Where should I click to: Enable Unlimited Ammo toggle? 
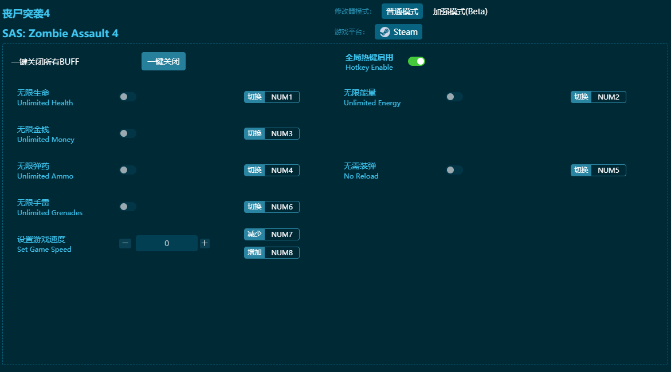pyautogui.click(x=128, y=170)
